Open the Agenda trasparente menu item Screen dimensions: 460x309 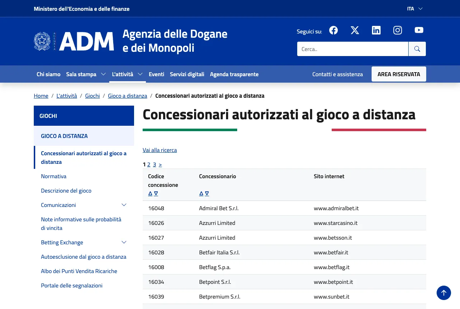point(234,74)
